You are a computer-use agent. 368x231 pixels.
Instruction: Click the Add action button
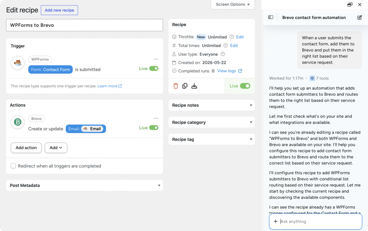(x=26, y=148)
